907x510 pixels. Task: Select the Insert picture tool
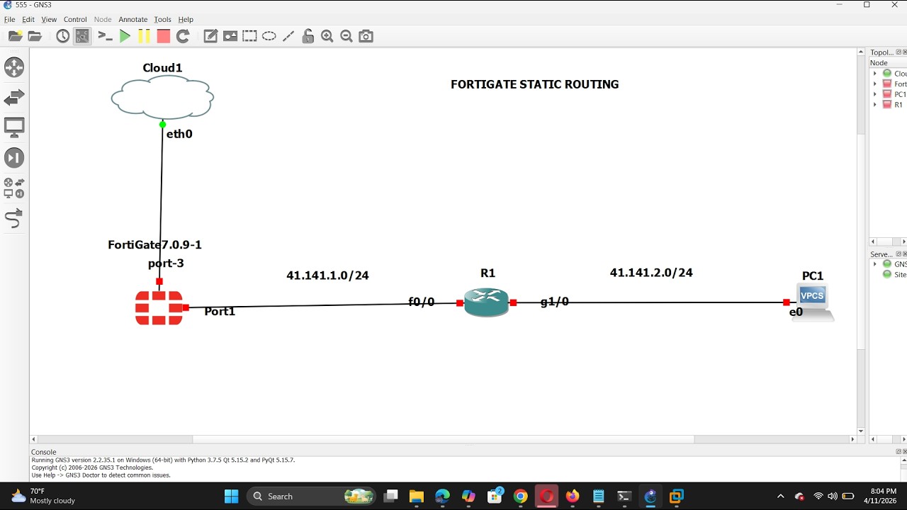[x=230, y=36]
